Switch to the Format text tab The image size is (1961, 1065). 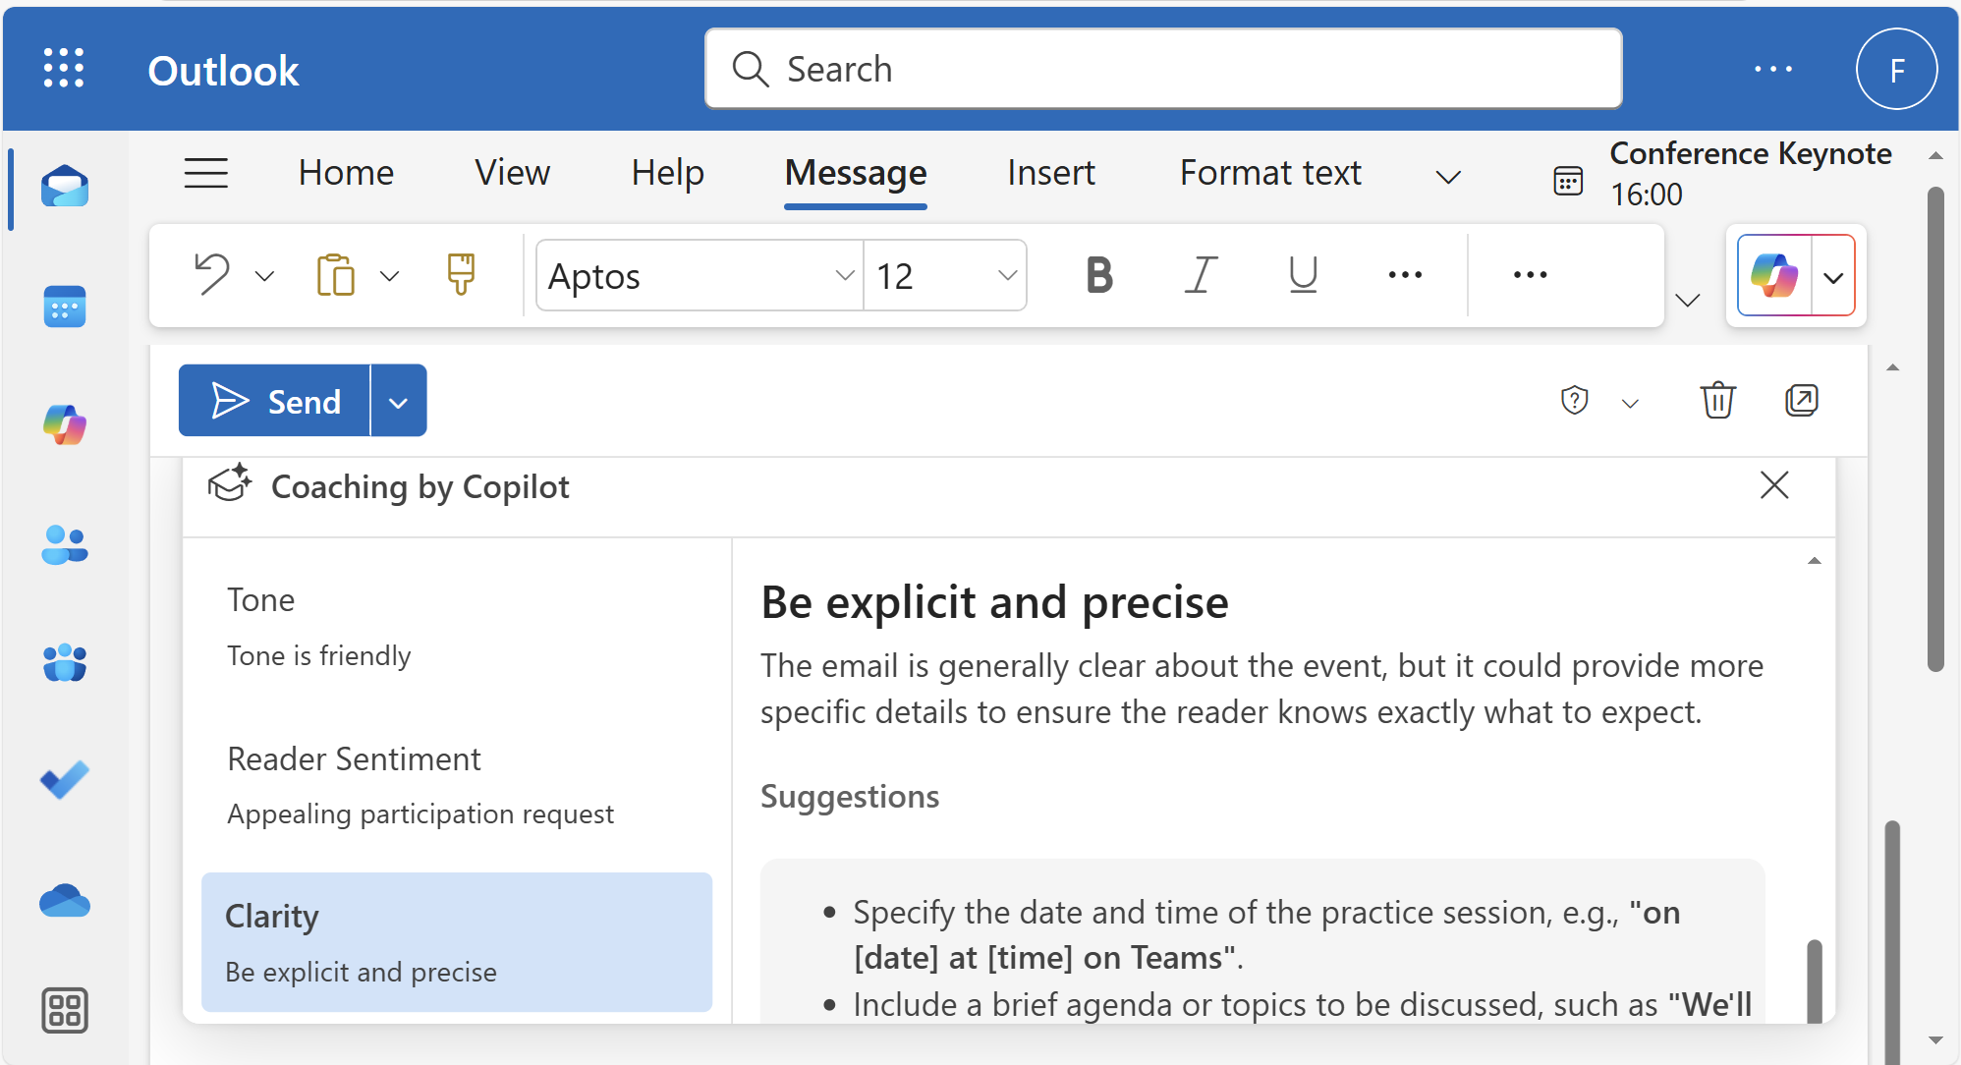(1270, 173)
